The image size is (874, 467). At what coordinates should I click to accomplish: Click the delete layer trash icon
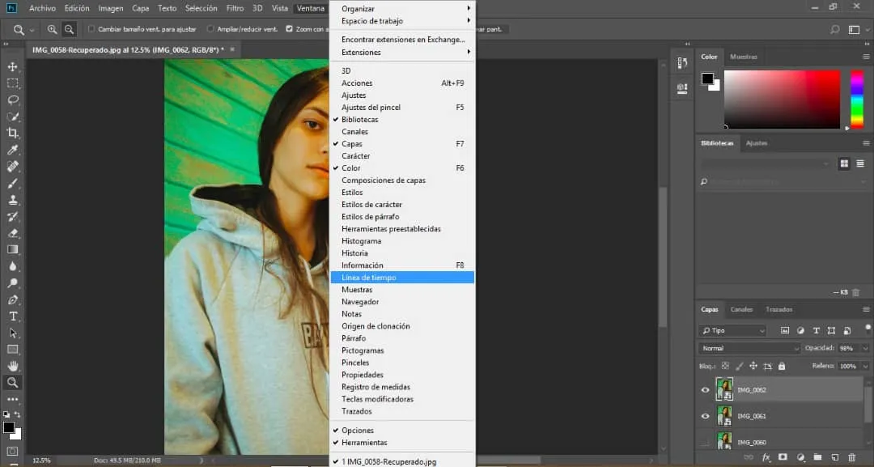pyautogui.click(x=851, y=457)
